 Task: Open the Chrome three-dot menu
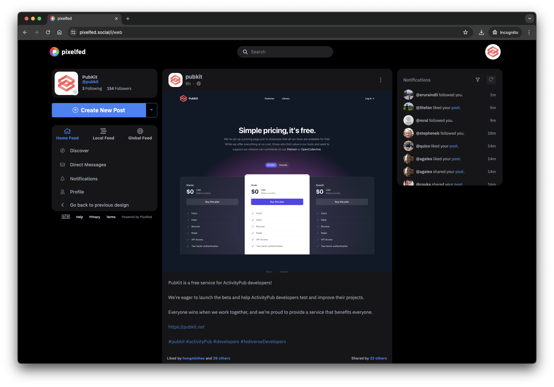tap(529, 32)
